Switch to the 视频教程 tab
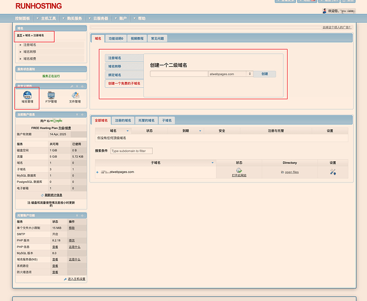Viewport: 367px width, 301px height. pos(137,39)
